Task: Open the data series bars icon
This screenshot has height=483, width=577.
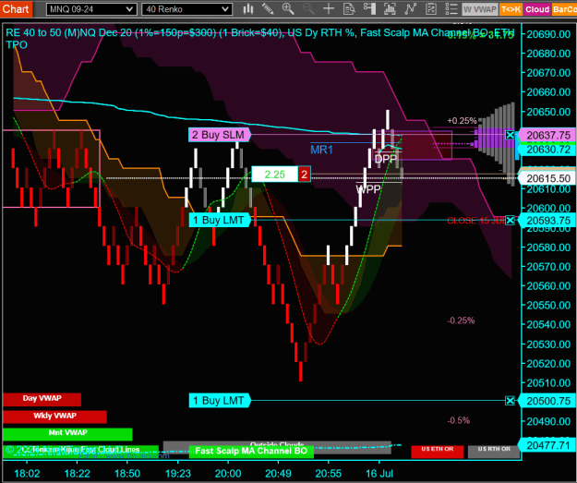Action: (x=390, y=9)
